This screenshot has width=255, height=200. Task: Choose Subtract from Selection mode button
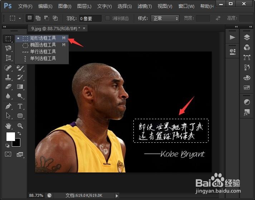point(46,18)
